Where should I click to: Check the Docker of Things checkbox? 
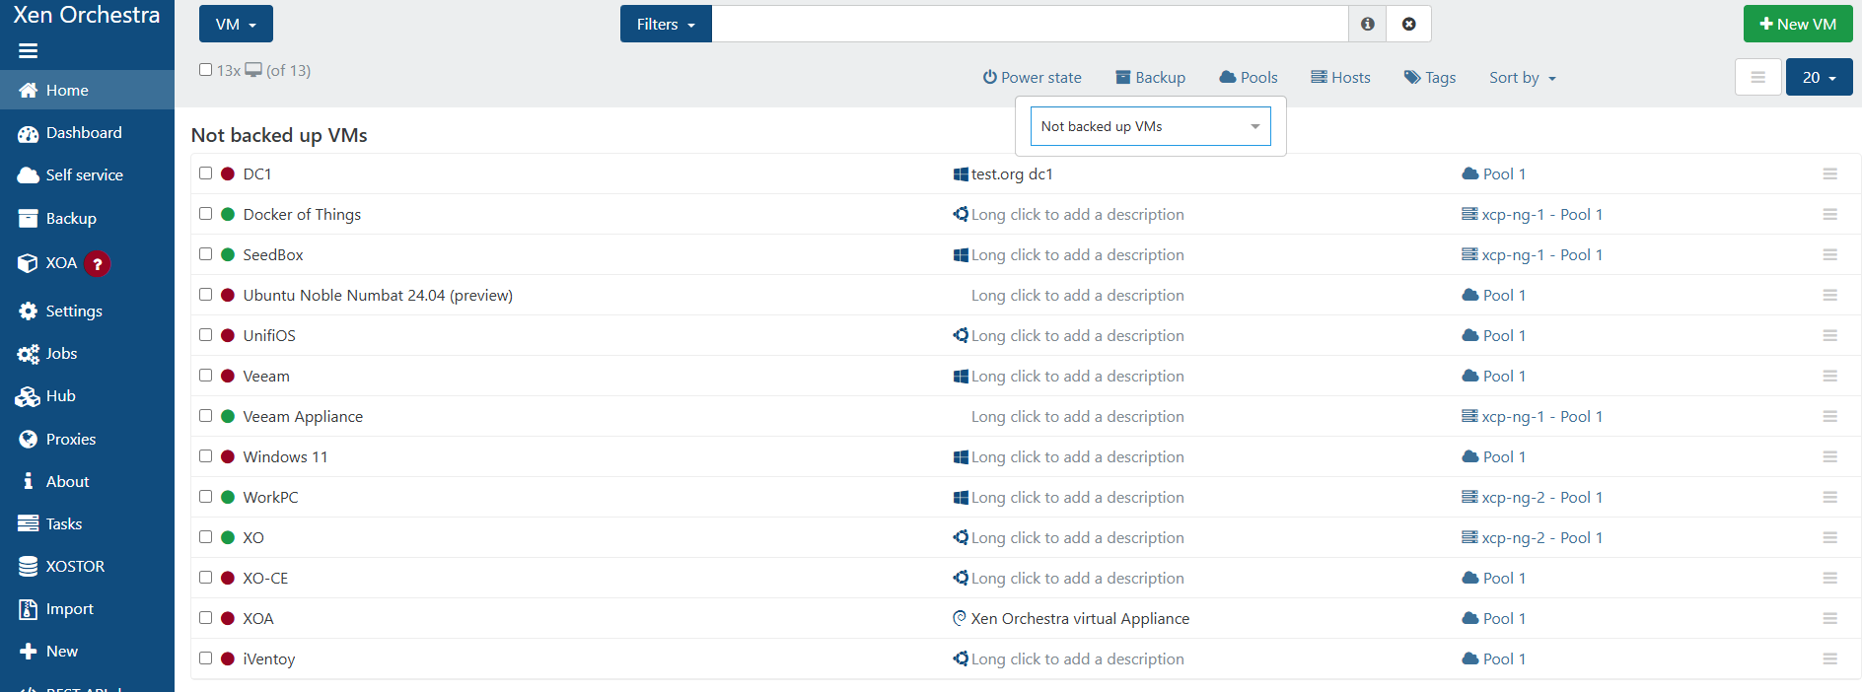coord(205,213)
